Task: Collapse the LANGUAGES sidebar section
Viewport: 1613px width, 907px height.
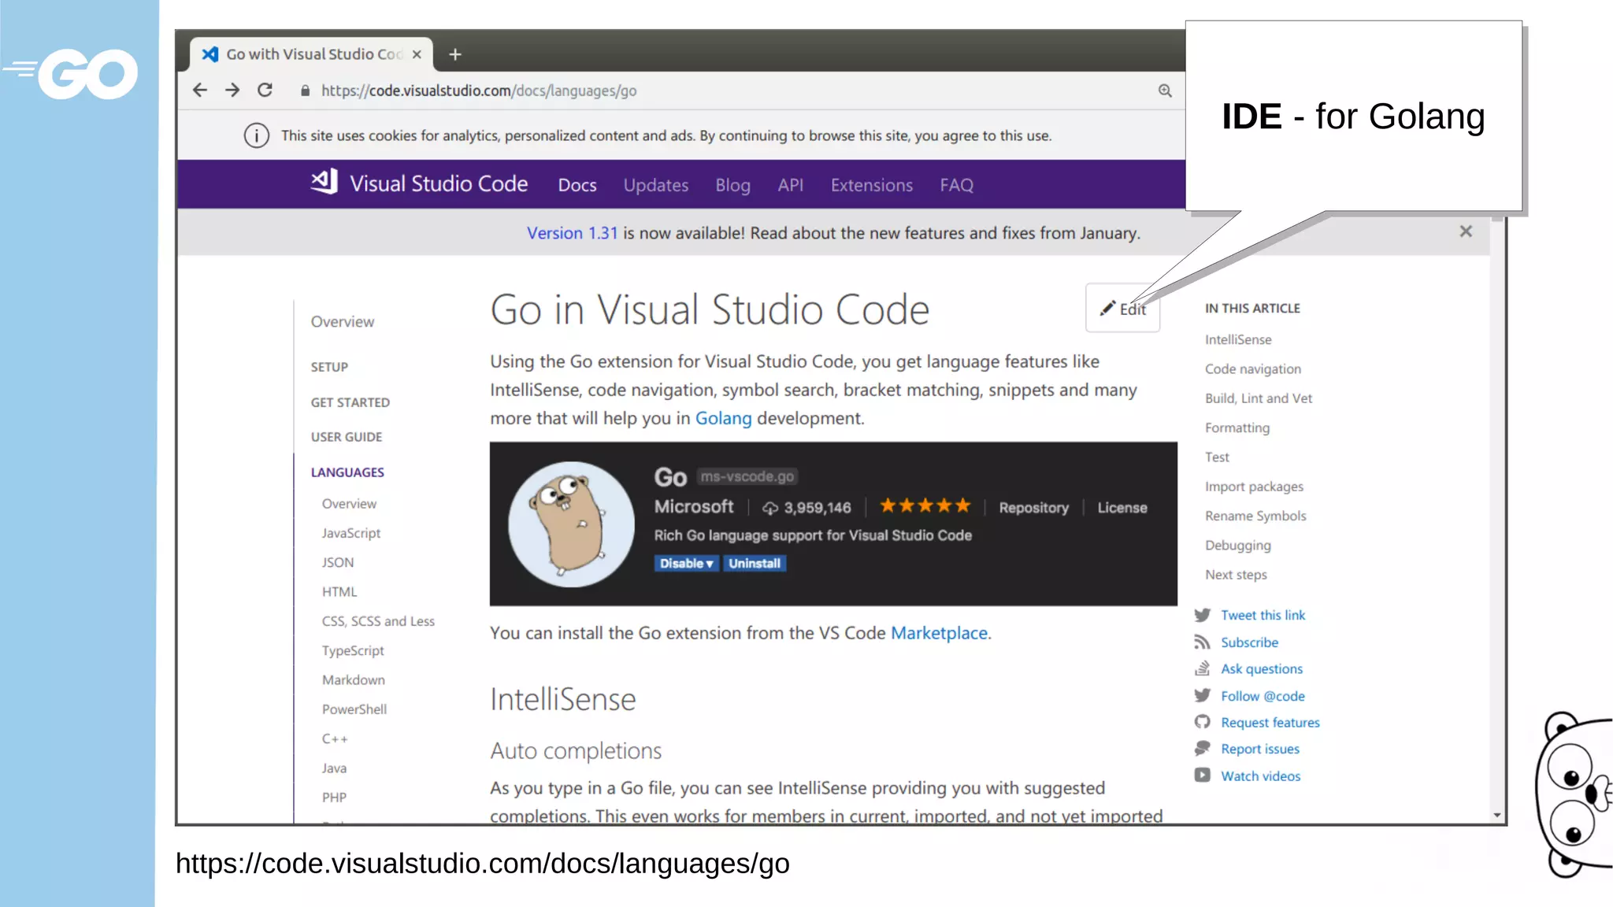Action: pyautogui.click(x=347, y=472)
